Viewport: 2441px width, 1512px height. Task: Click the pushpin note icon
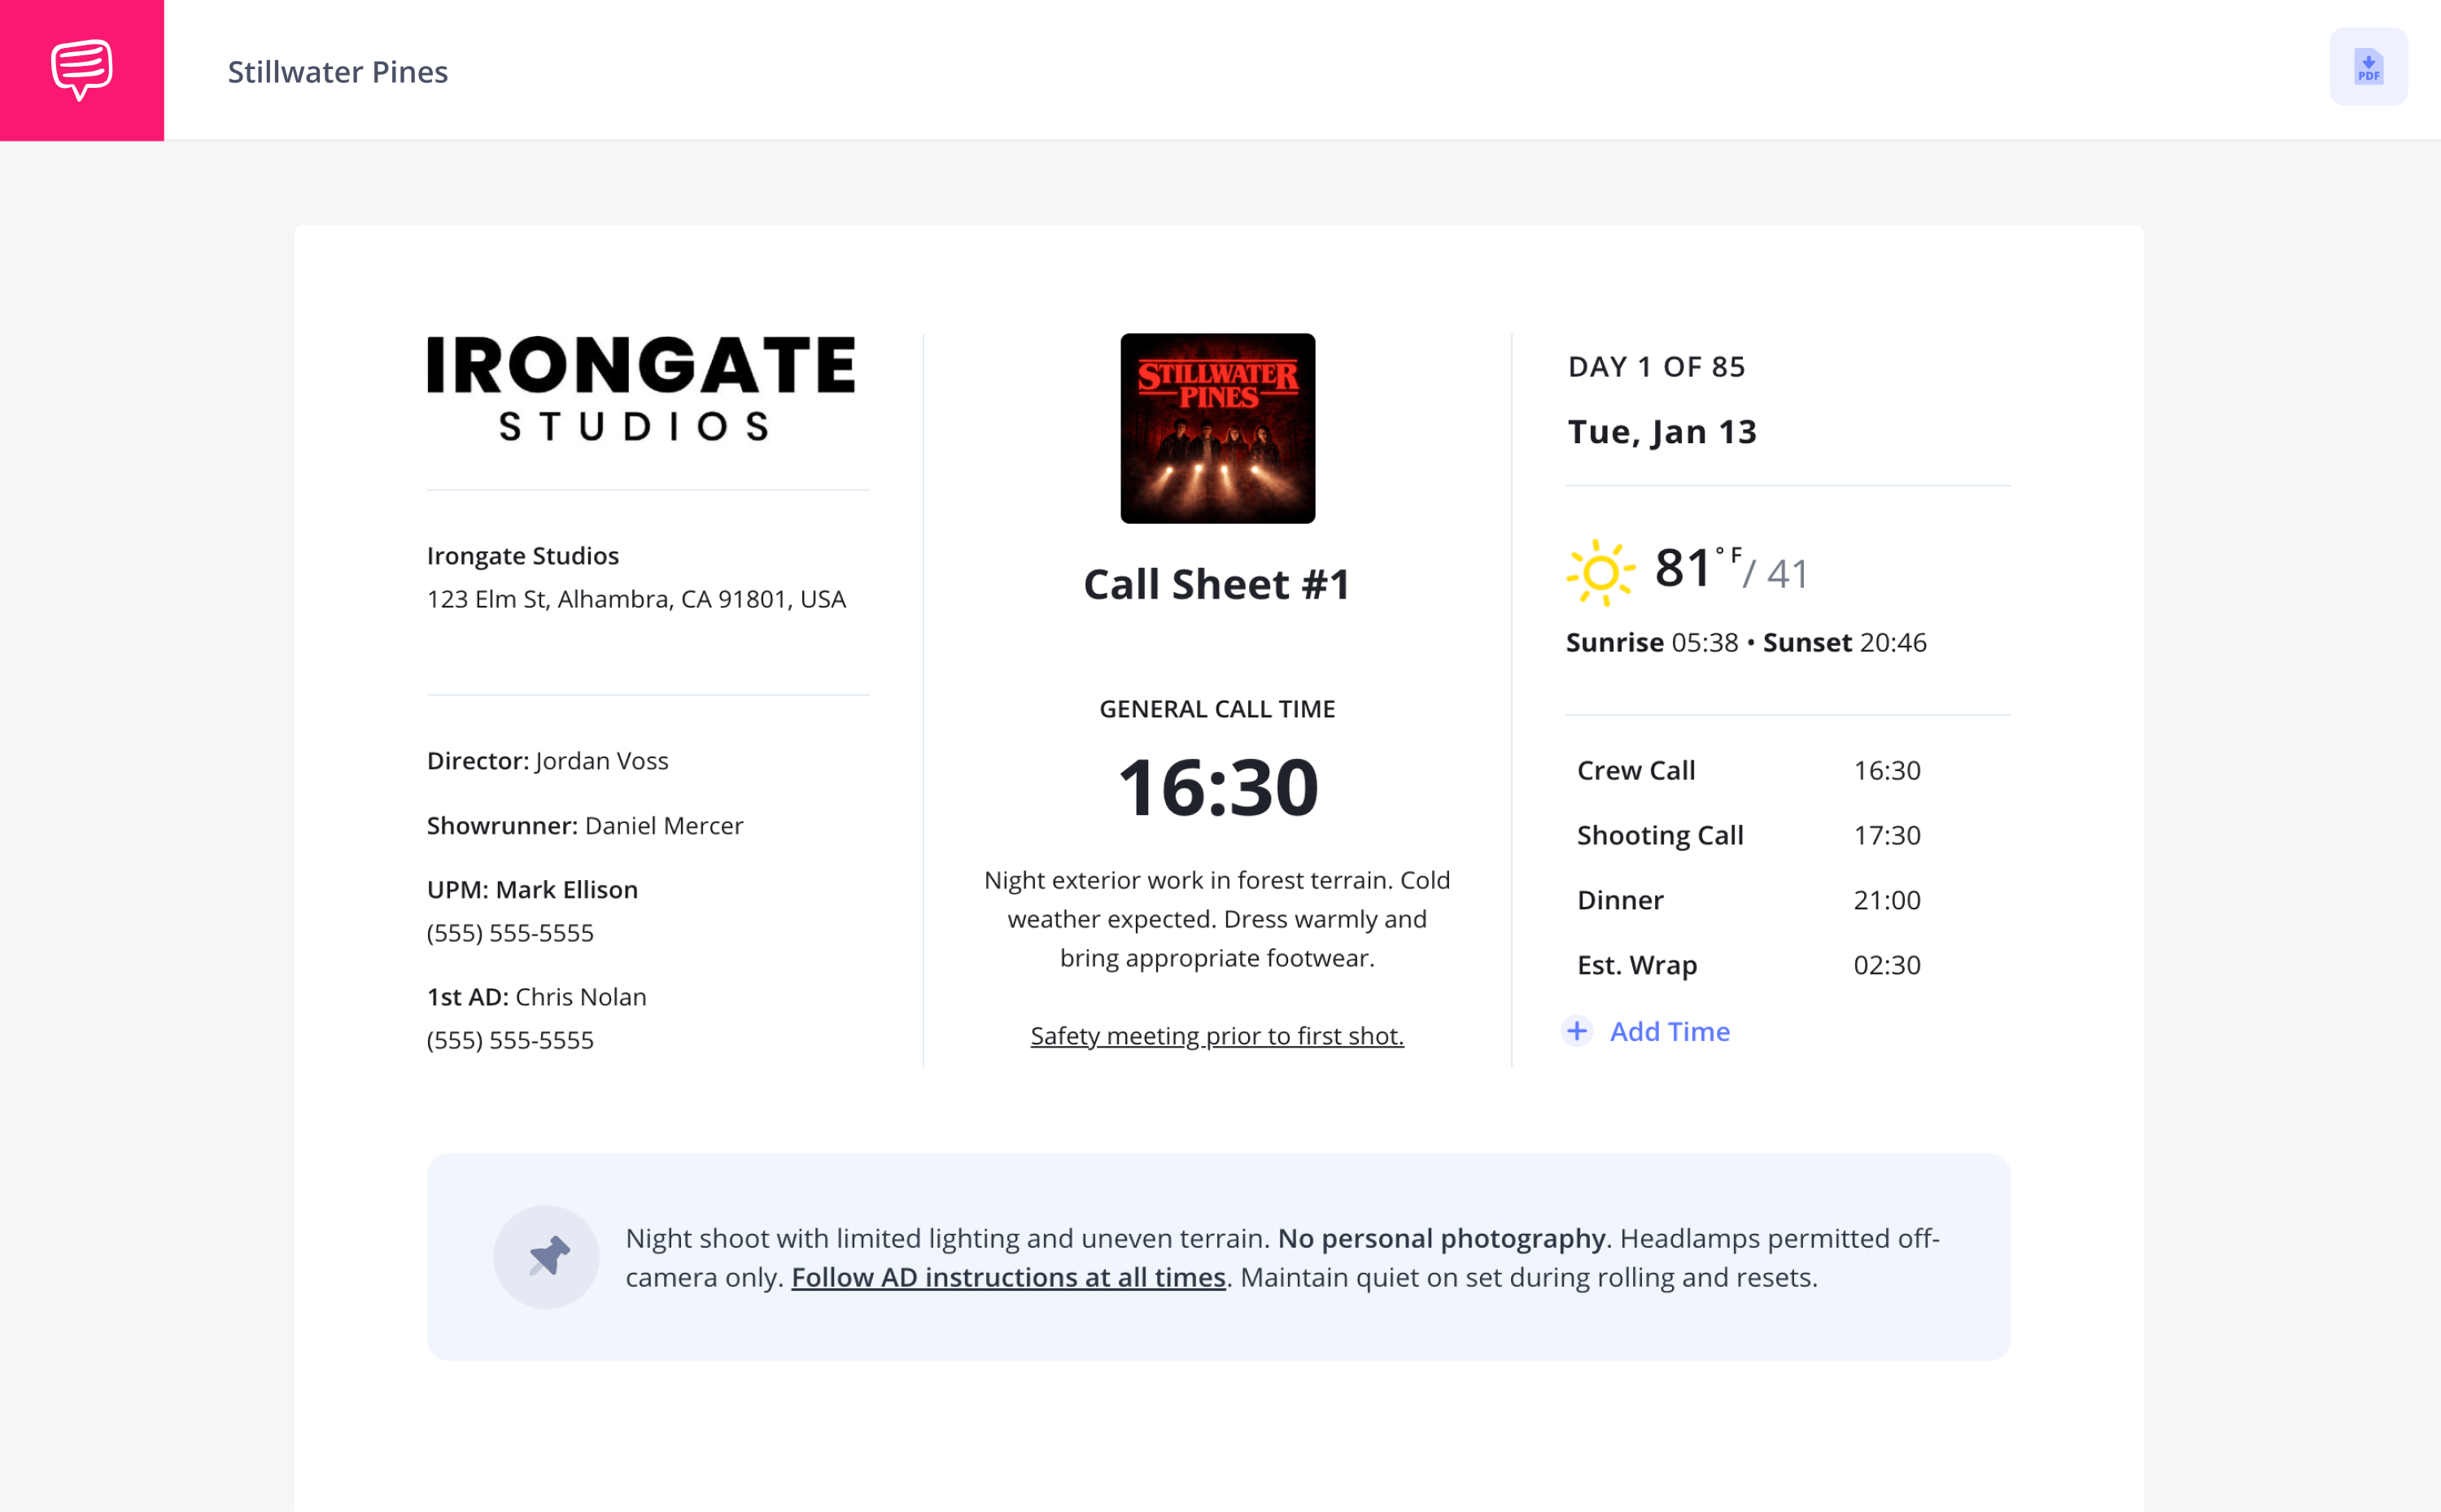[546, 1257]
